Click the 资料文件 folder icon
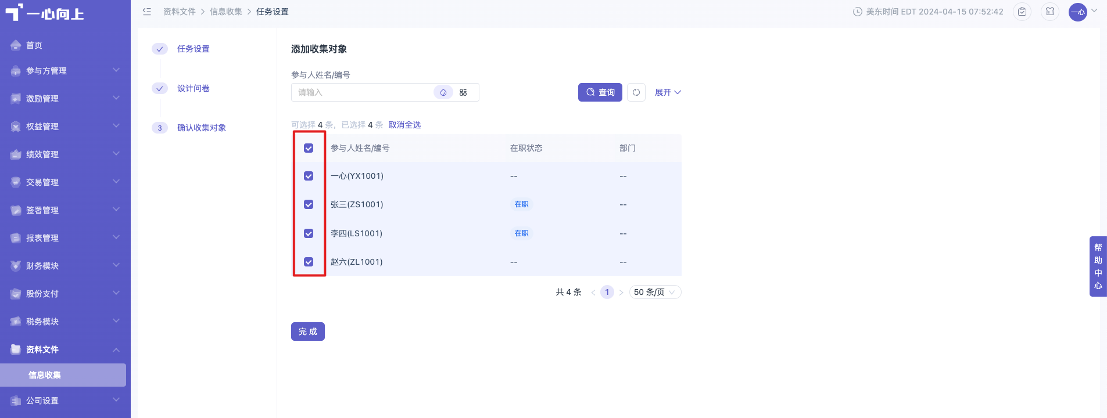 point(16,349)
